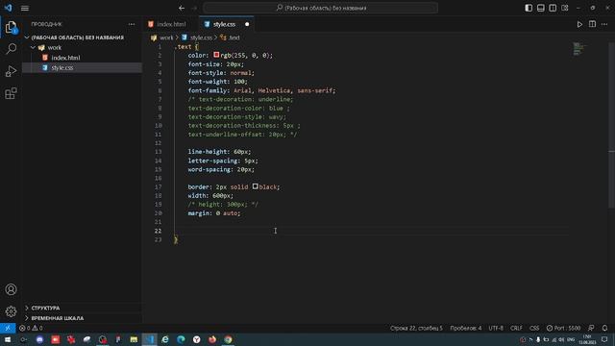Open the Manage gear icon

pos(11,311)
